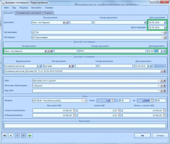170x144 pixels.
Task: Toggle checkmark in Дата документа 28.09.2016 field
Action: click(x=165, y=23)
